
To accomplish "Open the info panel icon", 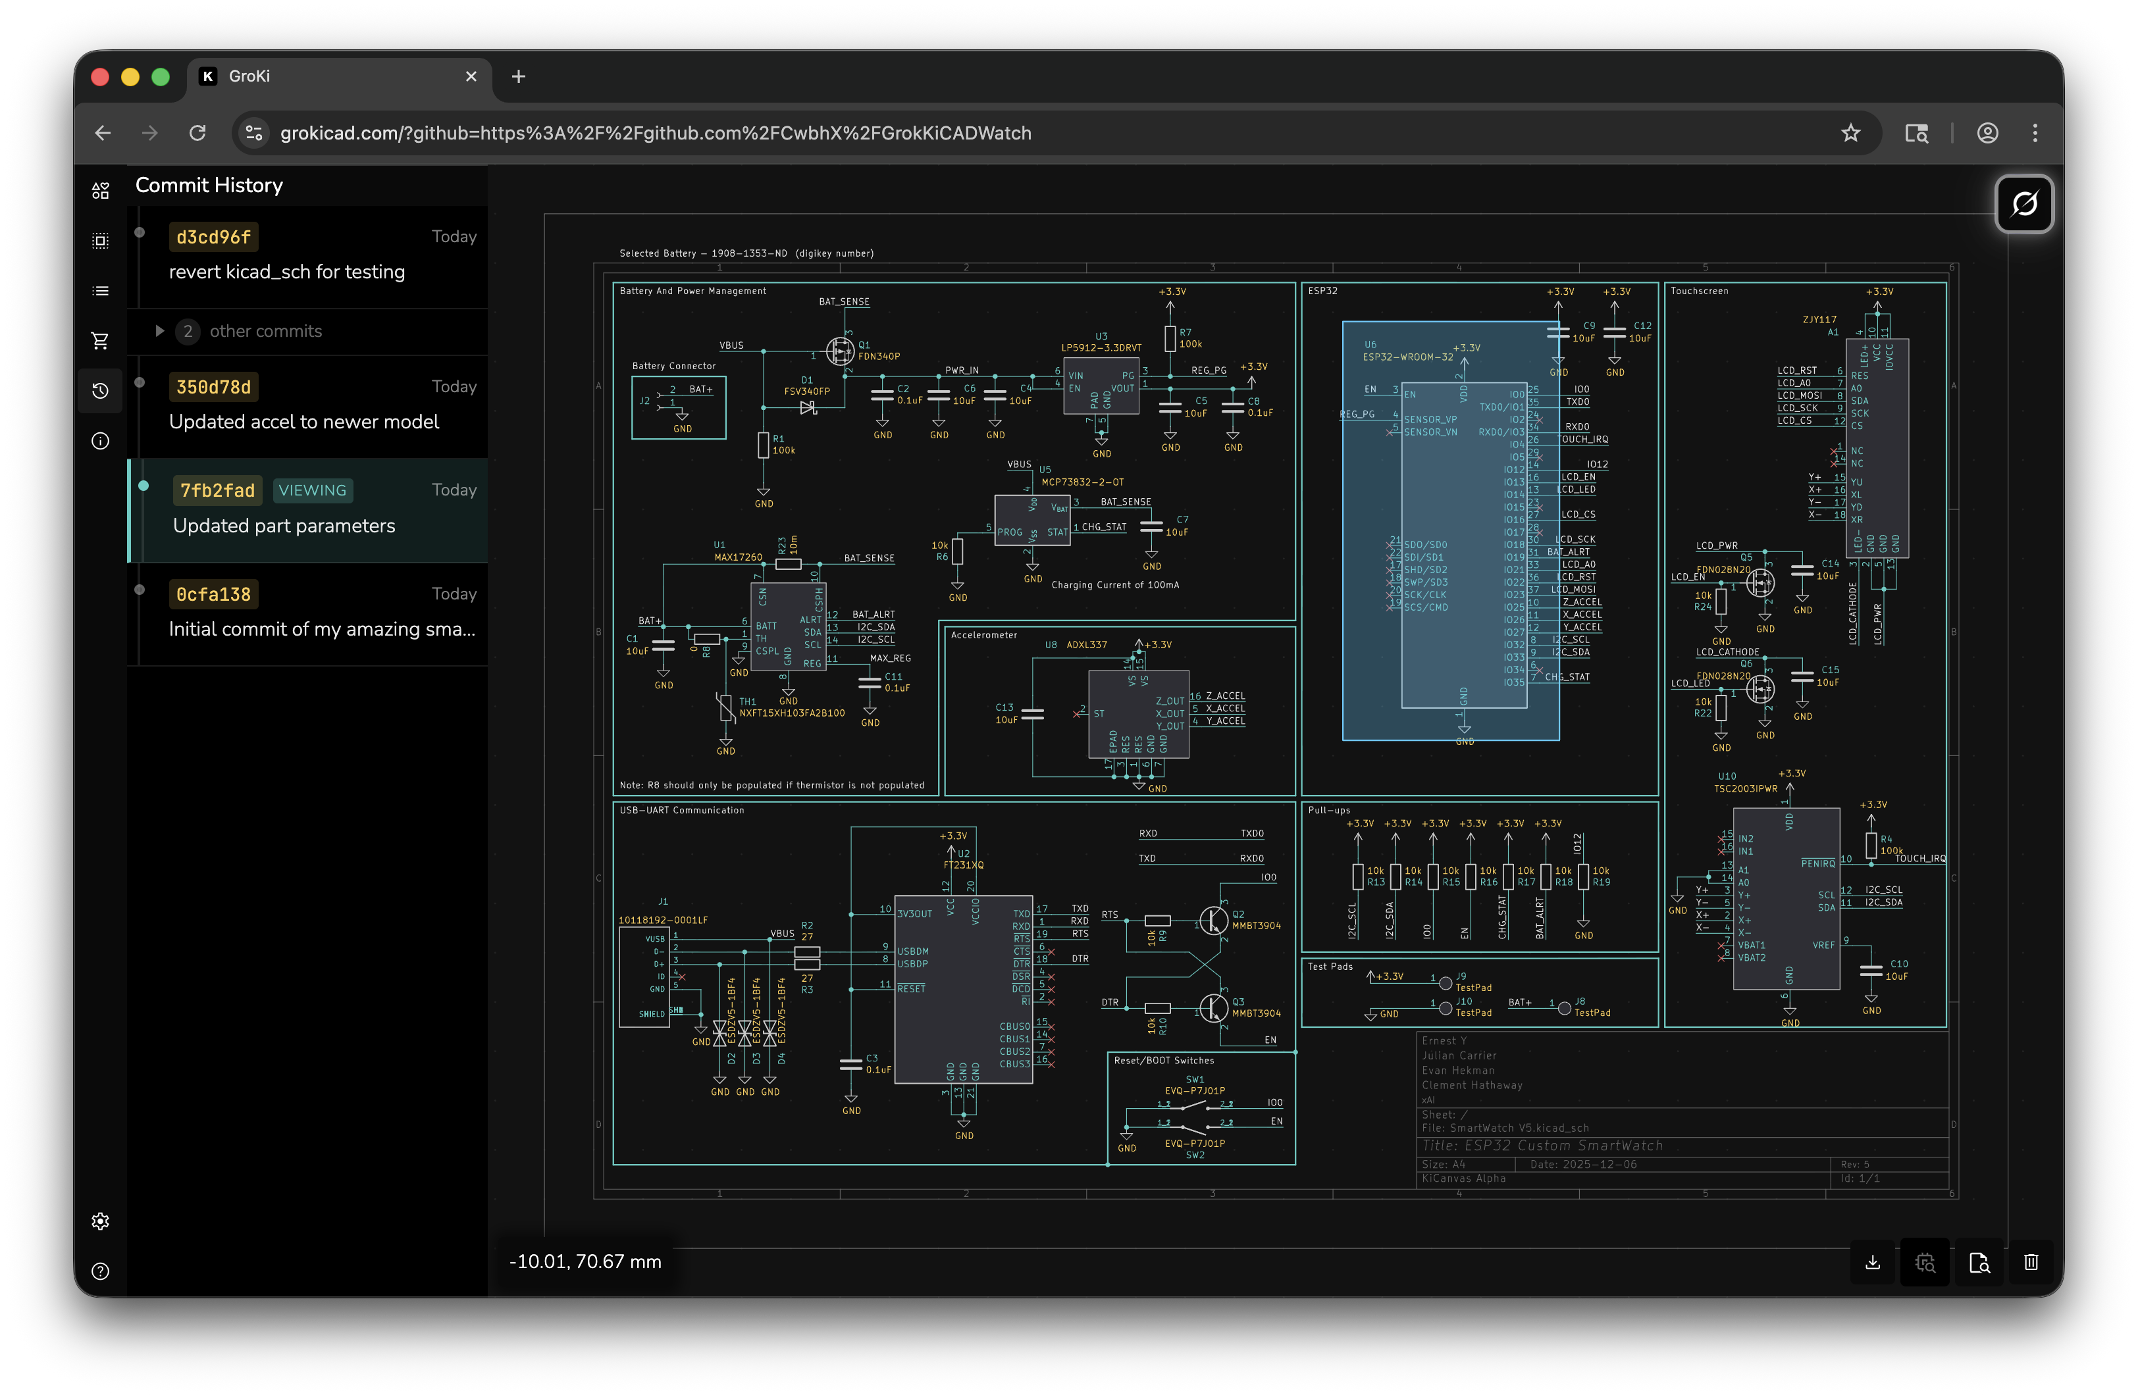I will coord(101,441).
